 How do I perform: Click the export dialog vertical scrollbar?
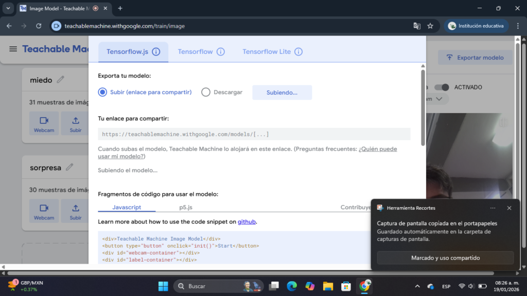pyautogui.click(x=423, y=108)
